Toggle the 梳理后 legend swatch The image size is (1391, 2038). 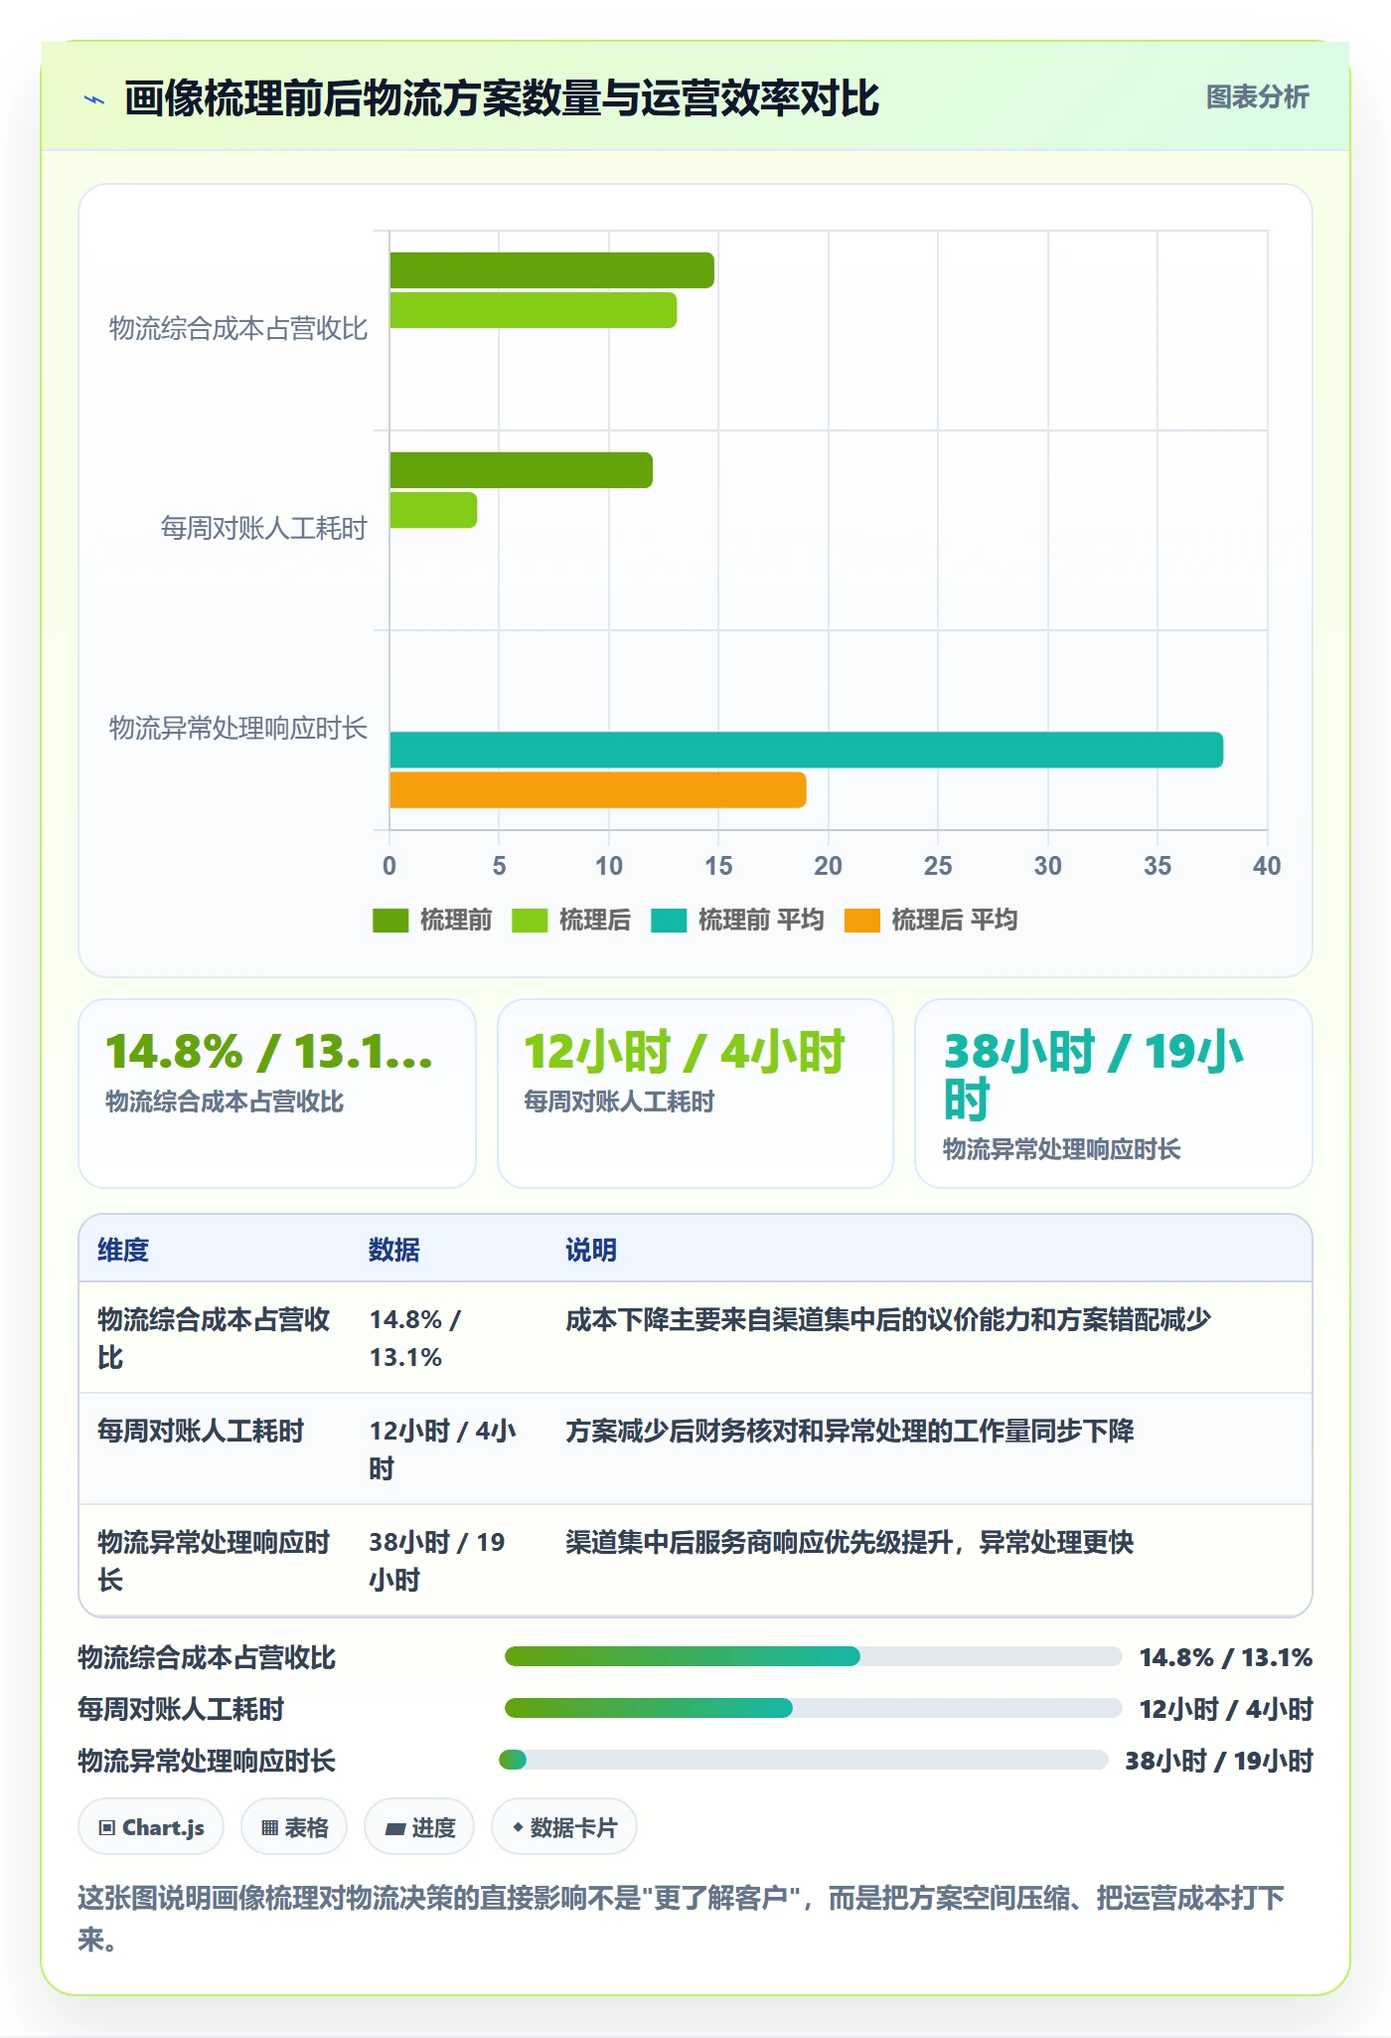[530, 921]
